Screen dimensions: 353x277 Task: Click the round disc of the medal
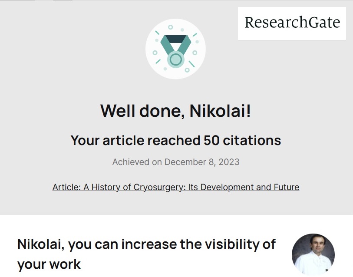click(x=175, y=58)
